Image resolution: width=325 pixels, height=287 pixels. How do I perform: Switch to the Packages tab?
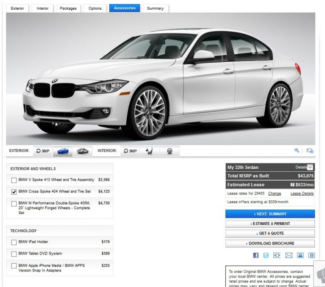[x=68, y=9]
